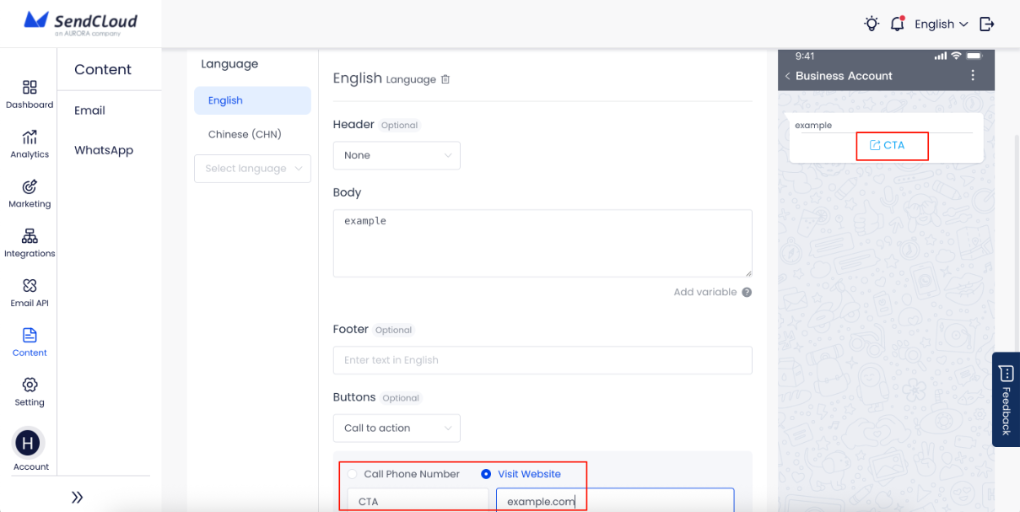Click the Content panel heading
Viewport: 1020px width, 512px height.
103,69
